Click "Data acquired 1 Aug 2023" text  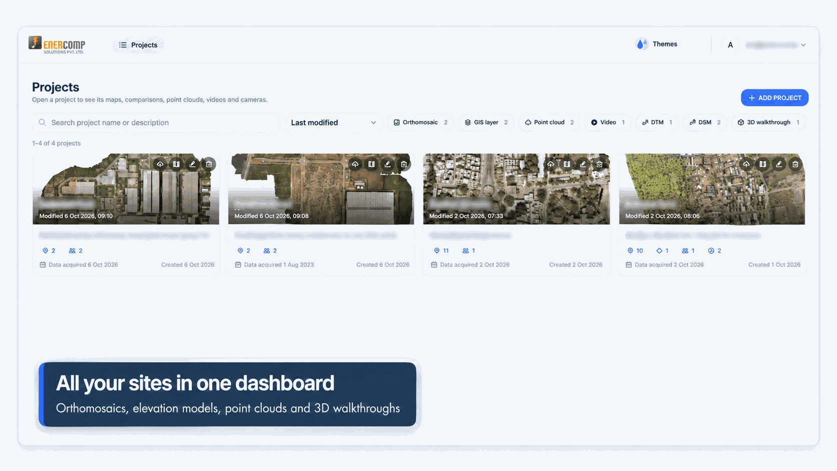tap(279, 265)
